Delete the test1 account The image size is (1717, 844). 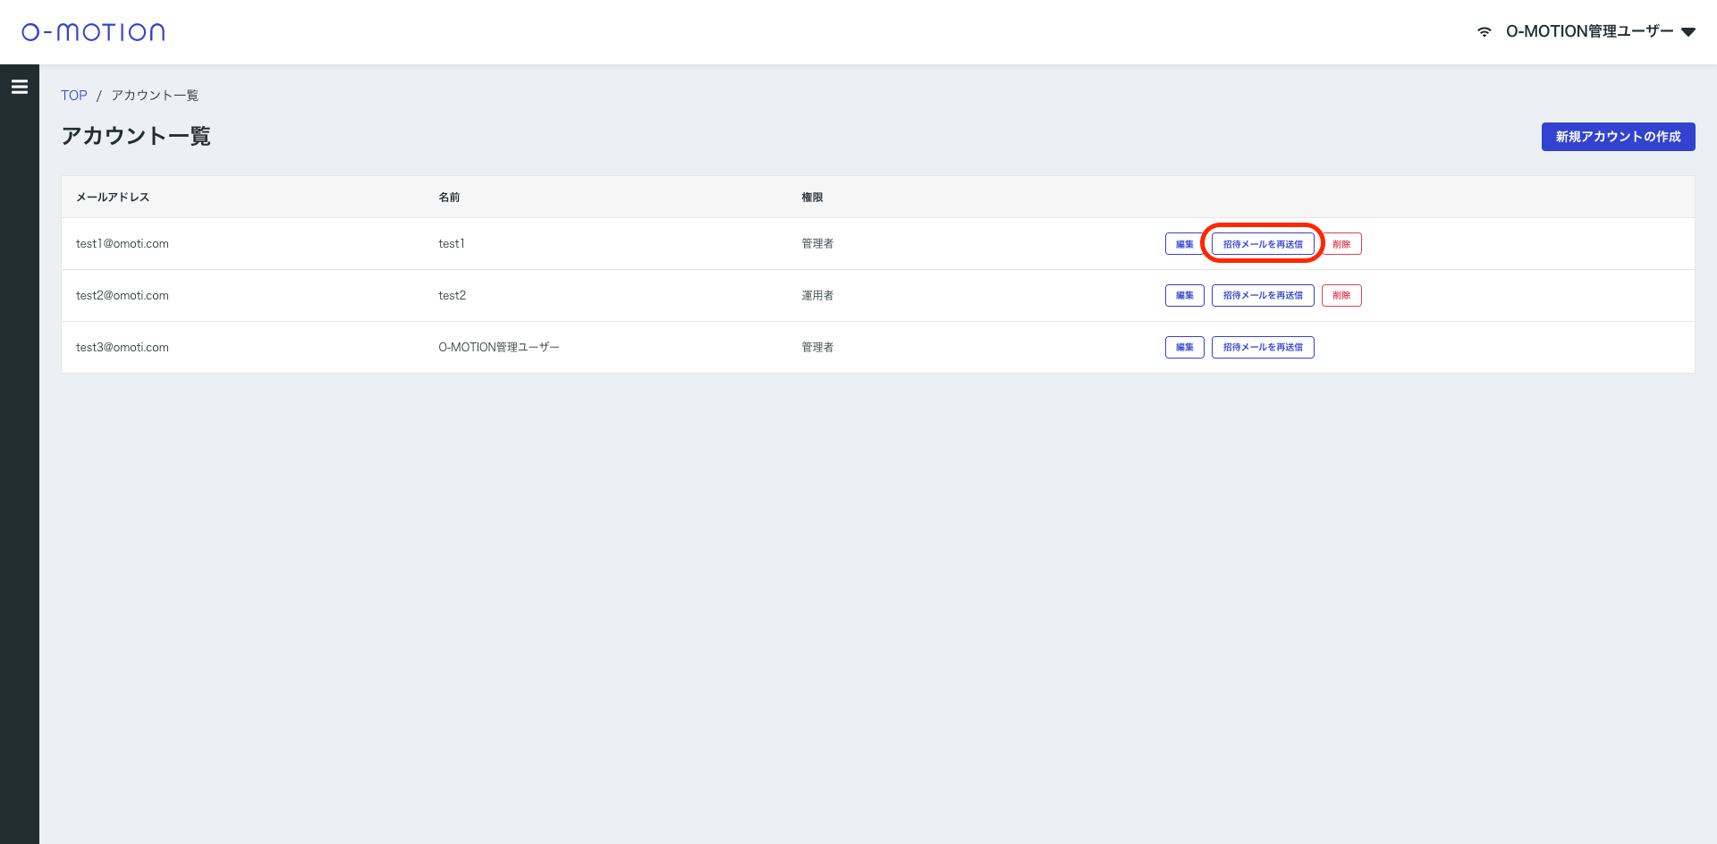pos(1341,244)
